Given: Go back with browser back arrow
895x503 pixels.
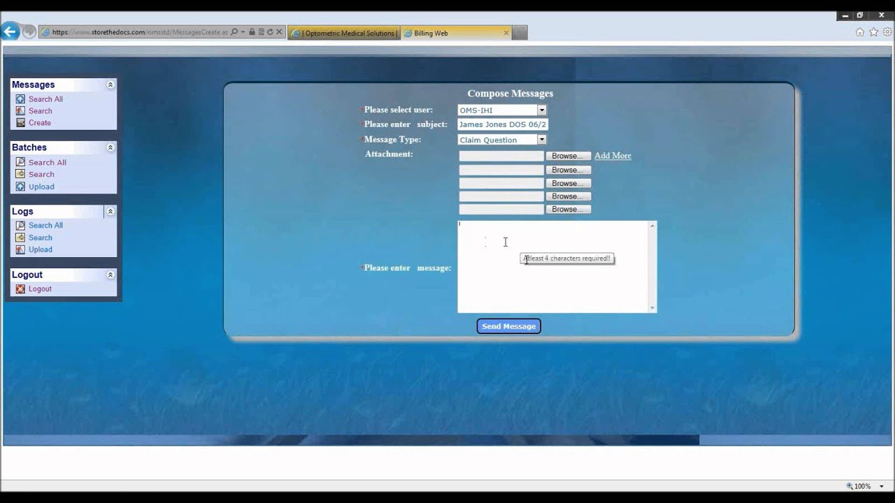Looking at the screenshot, I should pyautogui.click(x=10, y=31).
